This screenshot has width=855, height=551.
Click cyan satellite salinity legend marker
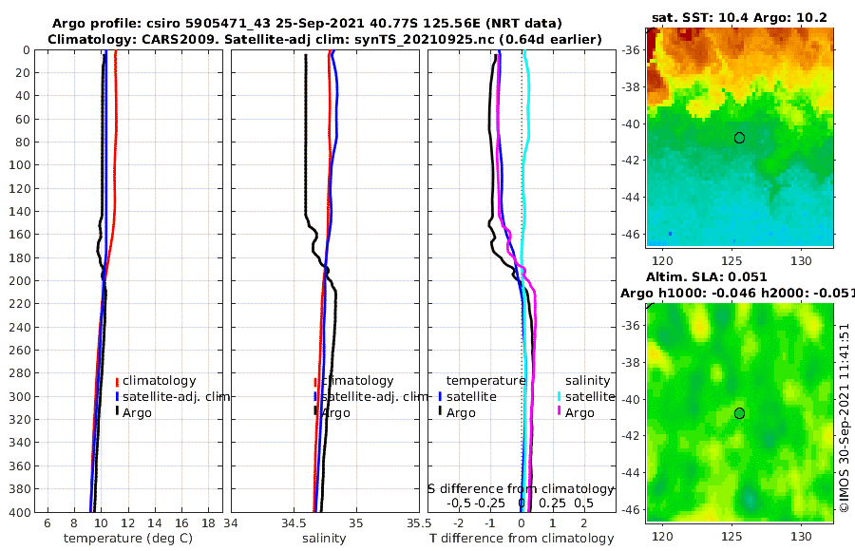[559, 396]
